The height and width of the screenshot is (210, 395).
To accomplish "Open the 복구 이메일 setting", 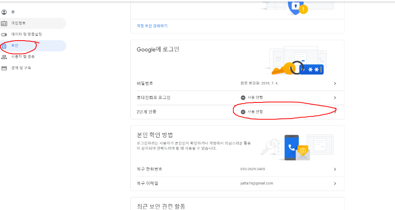I will click(x=237, y=184).
